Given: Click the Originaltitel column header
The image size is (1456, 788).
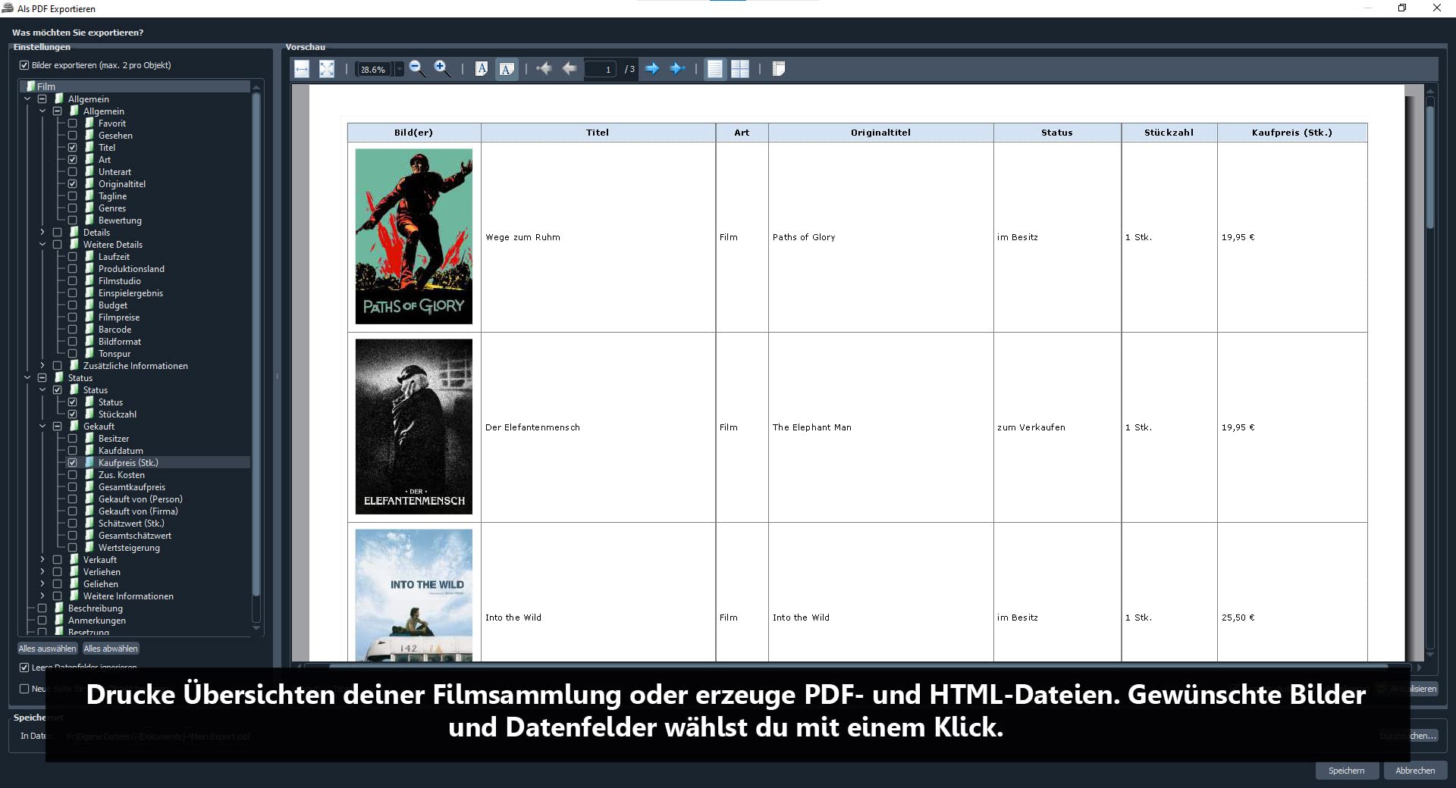Looking at the screenshot, I should [880, 133].
